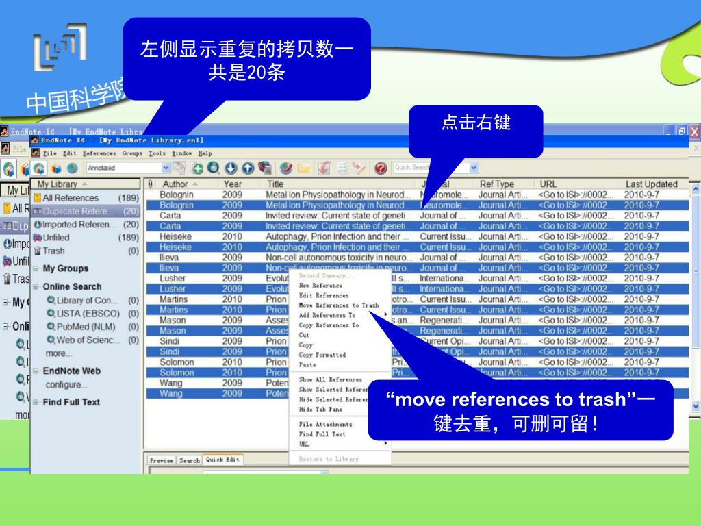Click the Format Bibliography toolbar icon
This screenshot has height=526, width=701.
(342, 168)
